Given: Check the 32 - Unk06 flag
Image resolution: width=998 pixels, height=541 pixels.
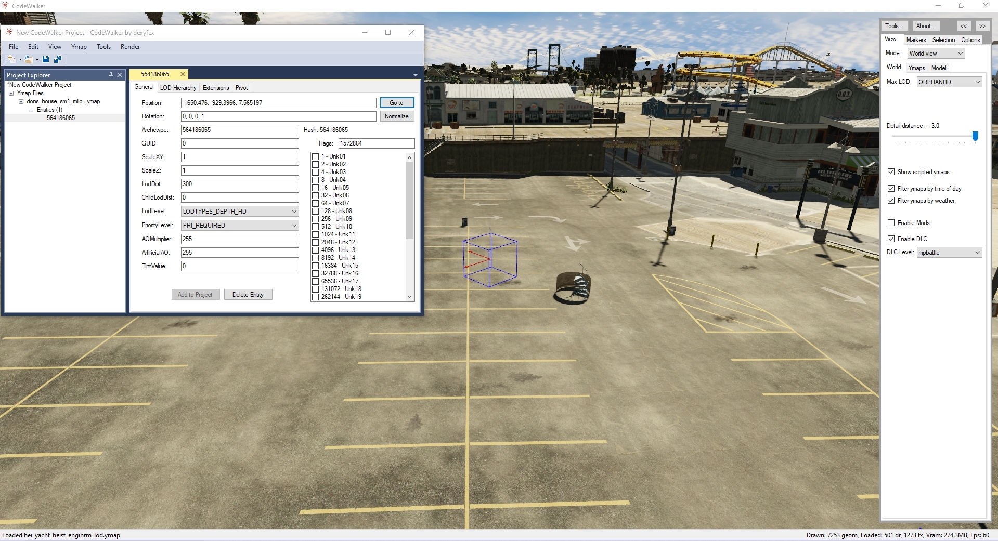Looking at the screenshot, I should [x=315, y=195].
